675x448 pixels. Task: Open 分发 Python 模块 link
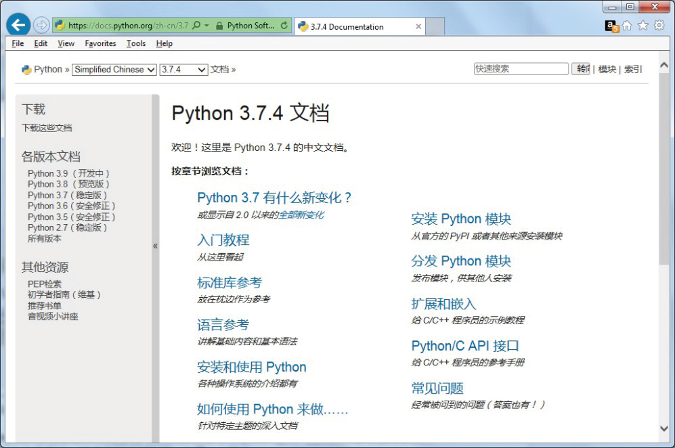pyautogui.click(x=461, y=261)
